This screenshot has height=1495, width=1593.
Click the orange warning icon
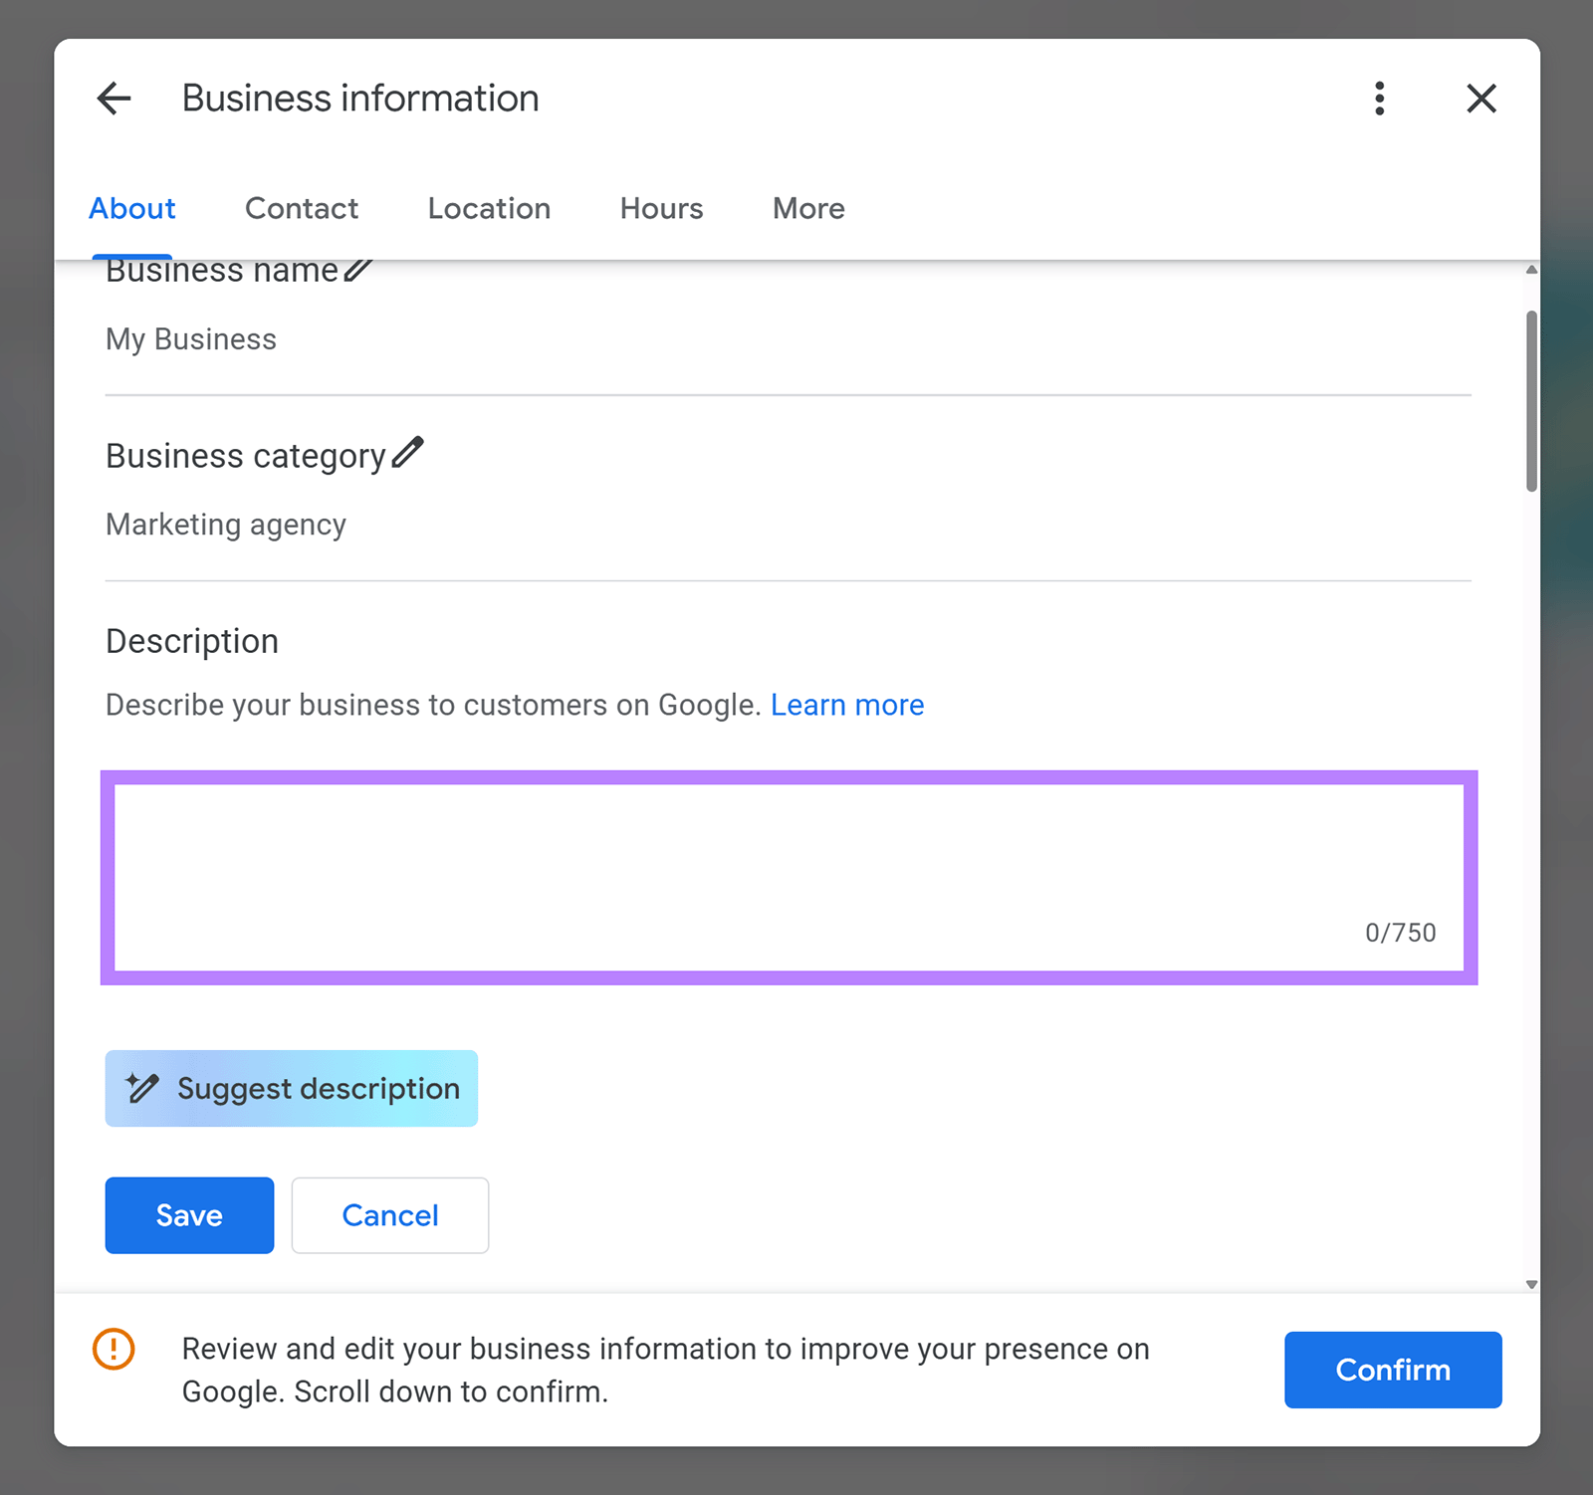pyautogui.click(x=114, y=1350)
